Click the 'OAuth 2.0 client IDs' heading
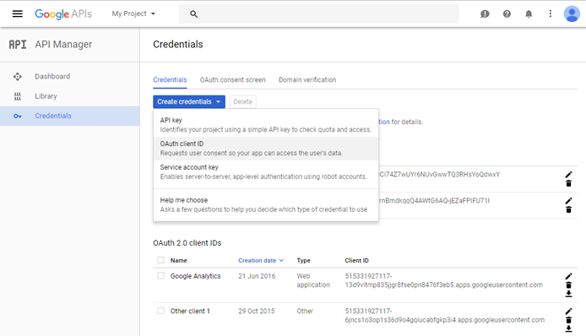This screenshot has height=336, width=586. point(187,243)
